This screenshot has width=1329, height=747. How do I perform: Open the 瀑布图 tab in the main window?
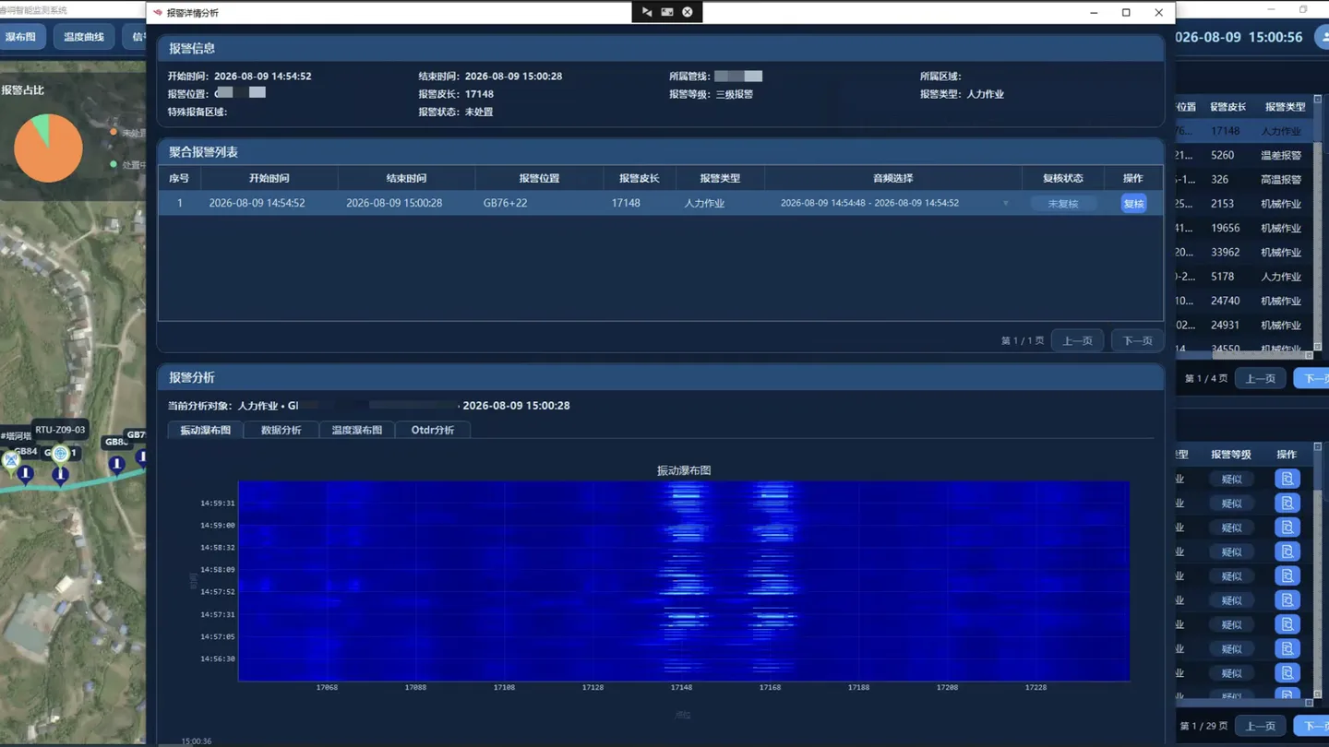[x=20, y=37]
